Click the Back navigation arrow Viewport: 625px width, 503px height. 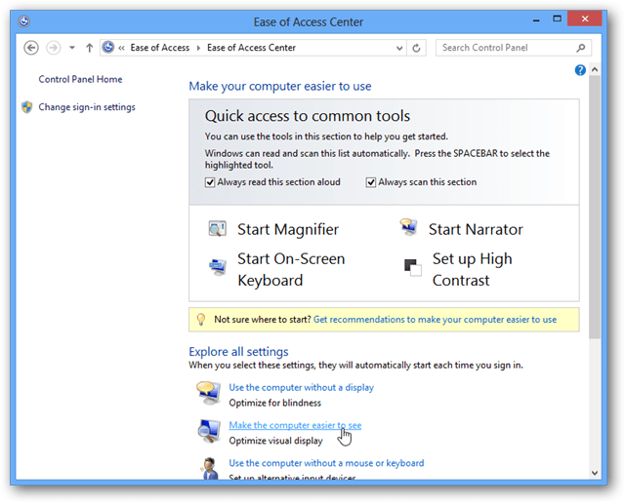(x=31, y=48)
